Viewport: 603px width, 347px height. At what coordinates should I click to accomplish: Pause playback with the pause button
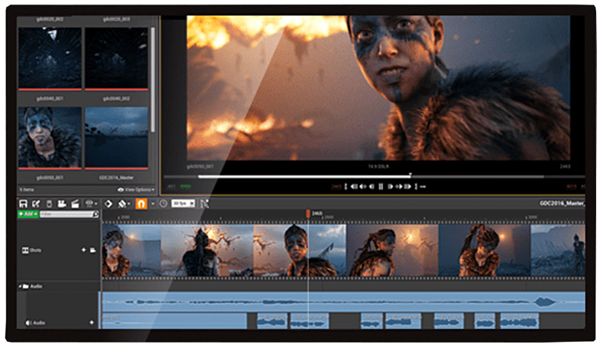coord(380,187)
